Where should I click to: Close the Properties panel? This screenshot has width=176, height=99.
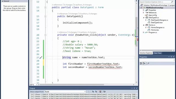[174, 57]
